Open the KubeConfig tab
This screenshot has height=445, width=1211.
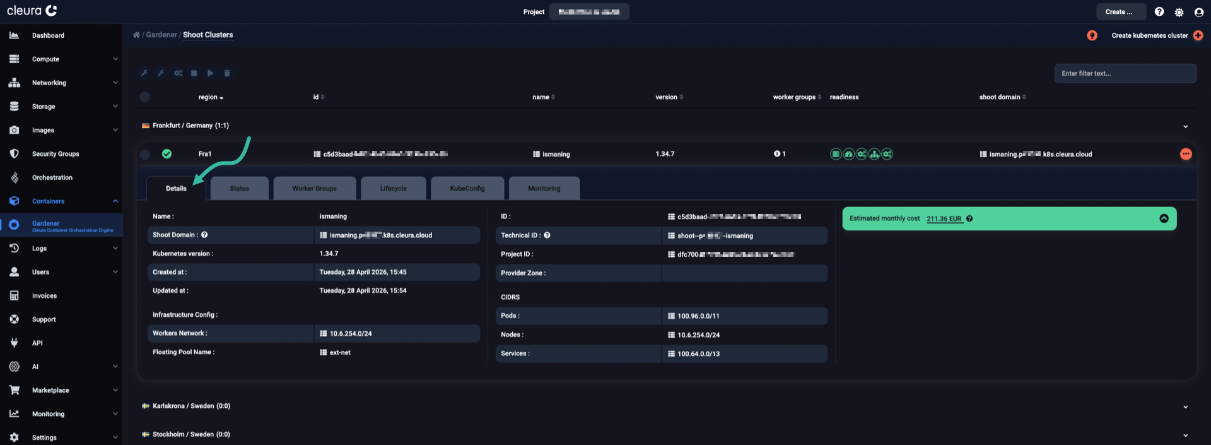(467, 188)
